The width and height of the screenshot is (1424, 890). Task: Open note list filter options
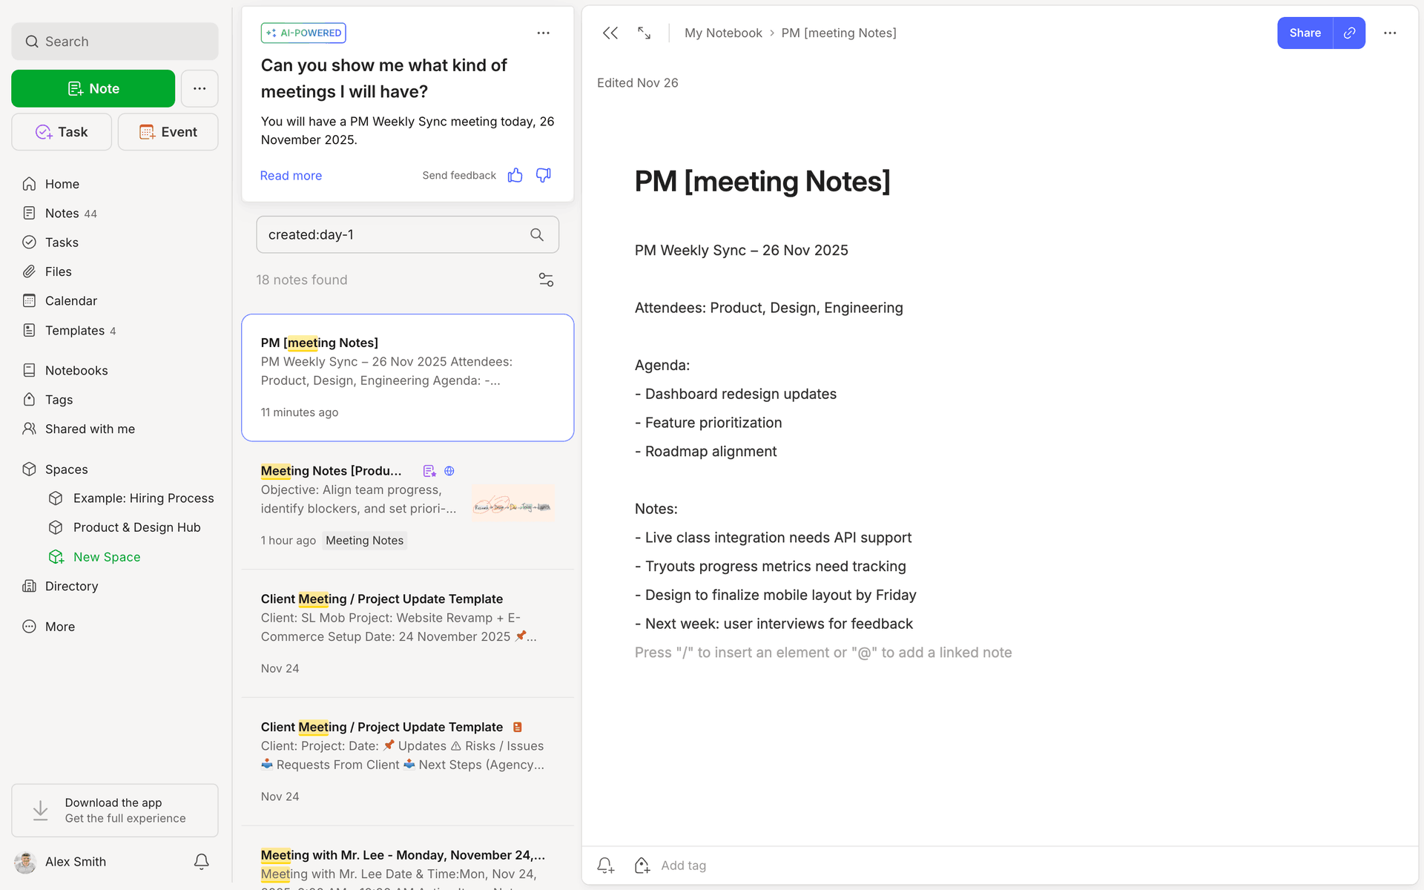[x=546, y=280]
